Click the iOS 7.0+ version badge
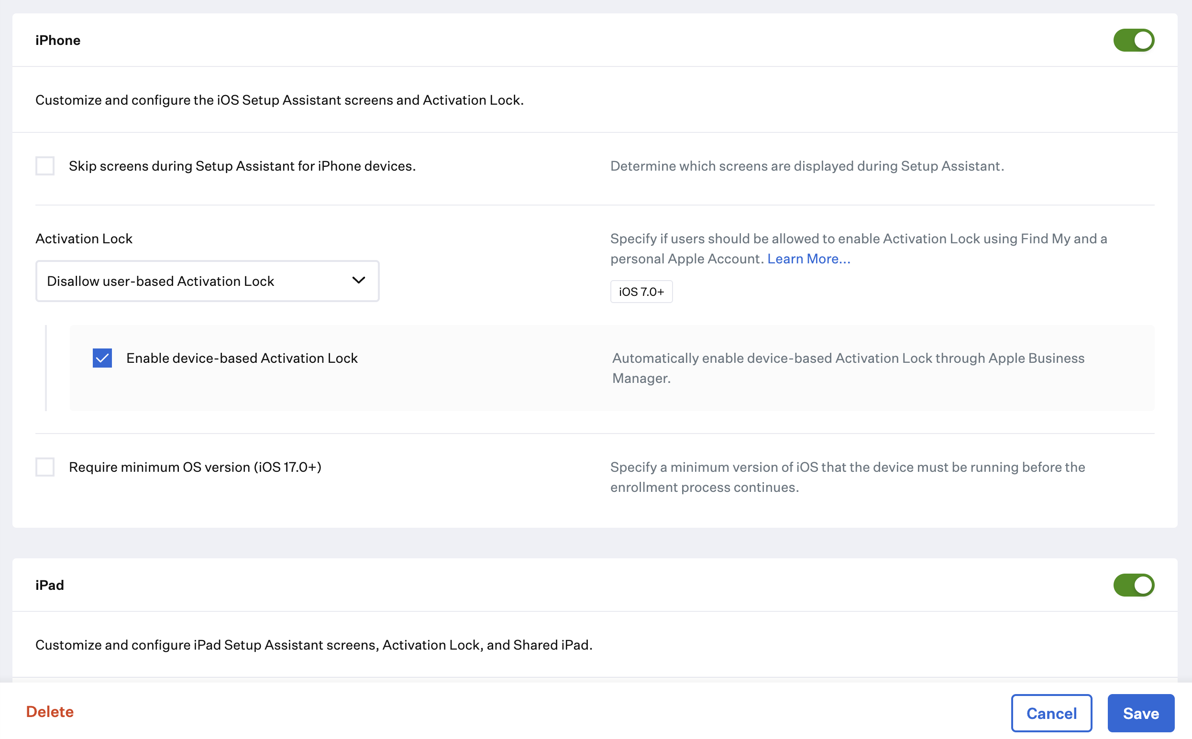The image size is (1192, 739). click(641, 292)
